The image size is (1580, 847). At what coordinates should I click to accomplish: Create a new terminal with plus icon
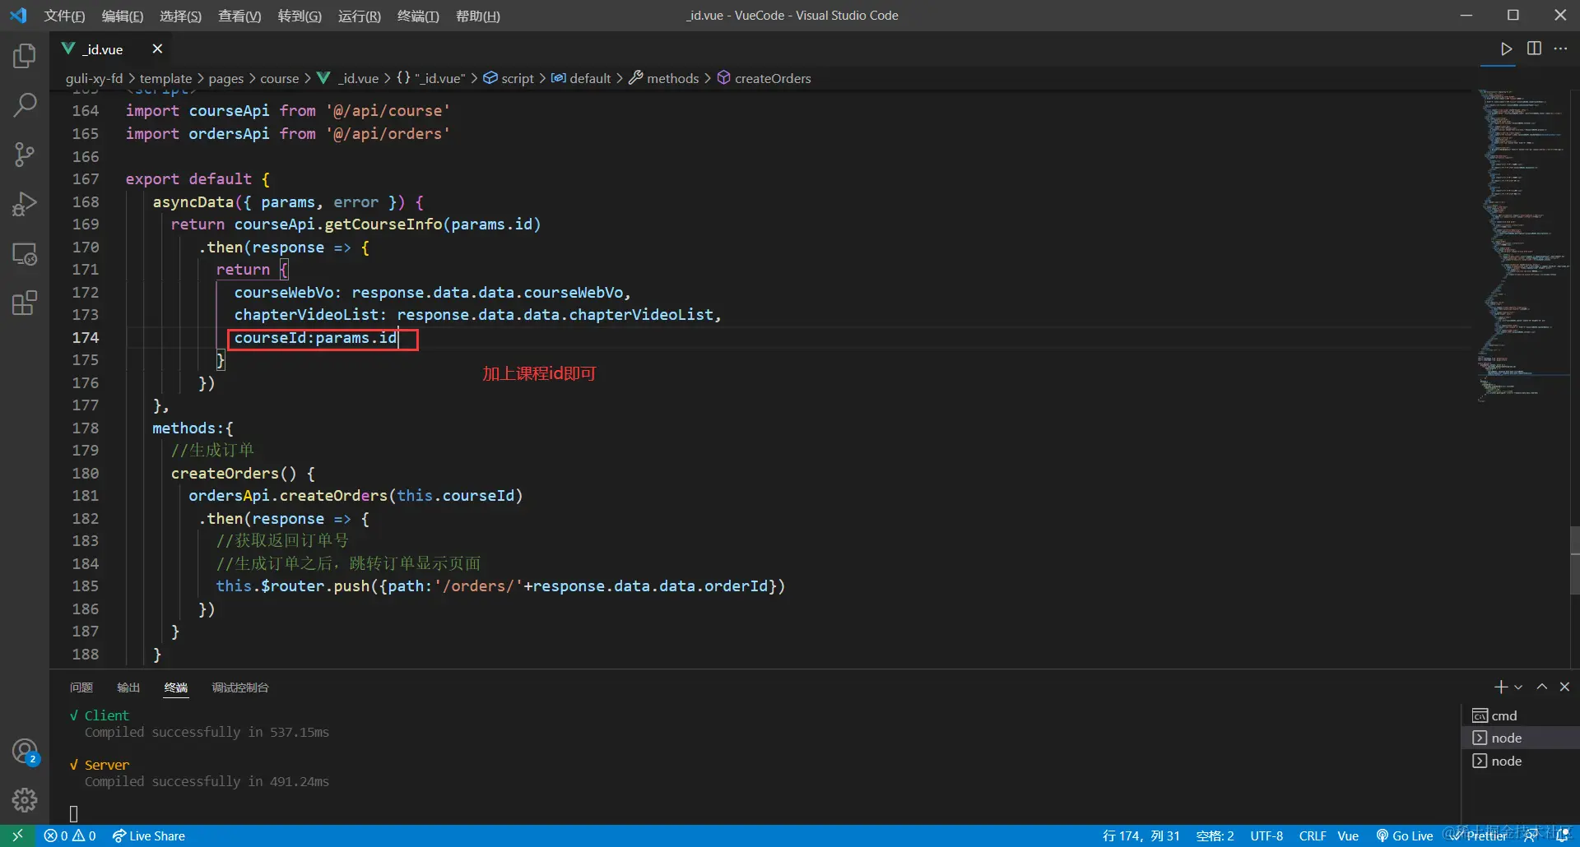[1500, 687]
